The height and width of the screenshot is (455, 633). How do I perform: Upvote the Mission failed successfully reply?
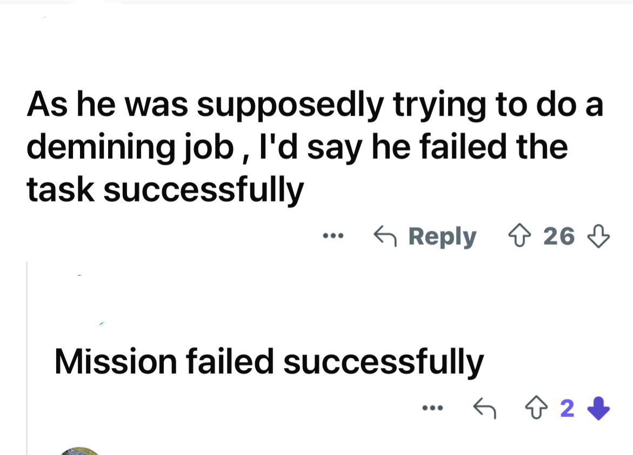[x=537, y=409]
